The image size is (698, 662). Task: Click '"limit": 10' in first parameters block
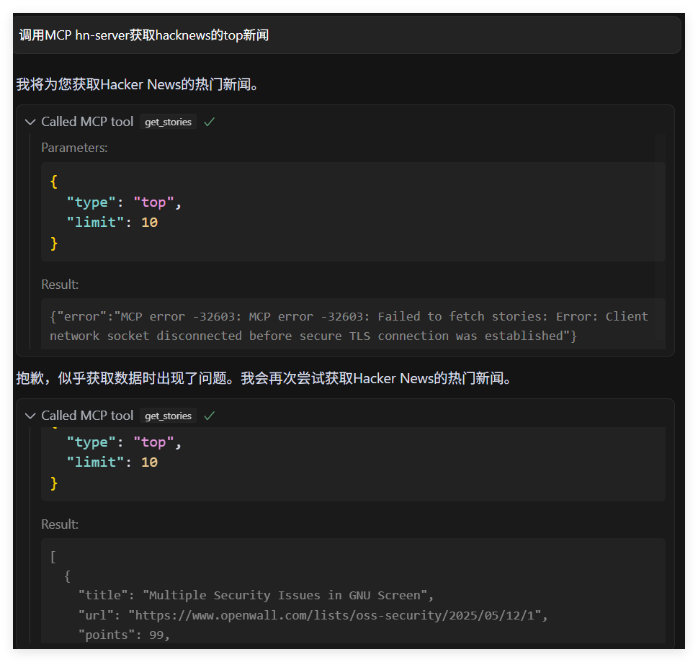[112, 222]
